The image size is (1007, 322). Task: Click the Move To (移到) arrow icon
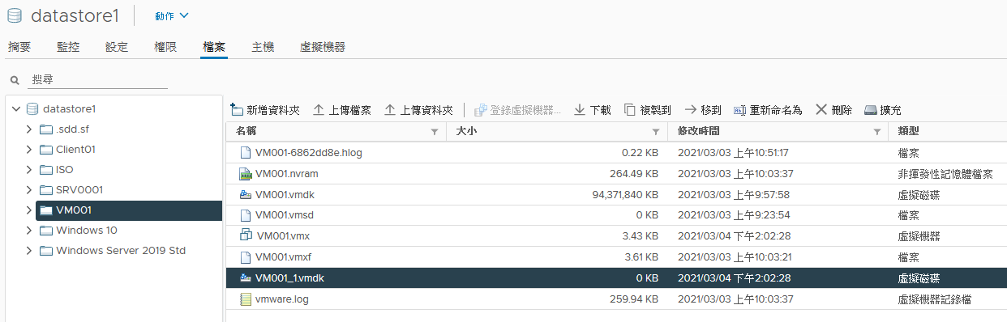pyautogui.click(x=691, y=109)
